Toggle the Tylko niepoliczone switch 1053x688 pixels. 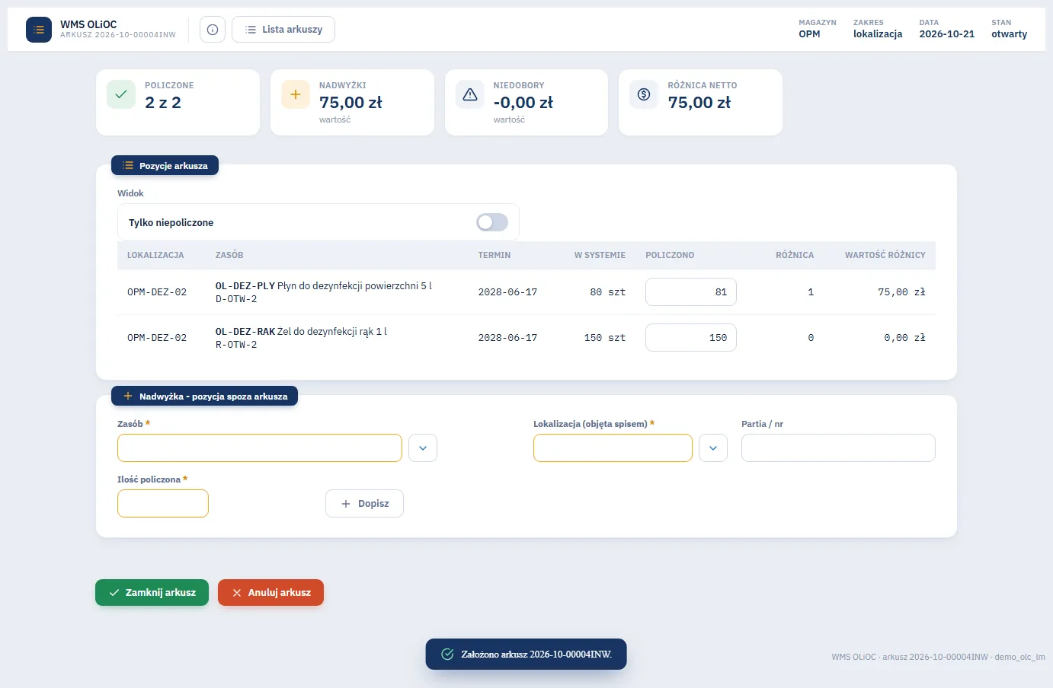pyautogui.click(x=492, y=222)
